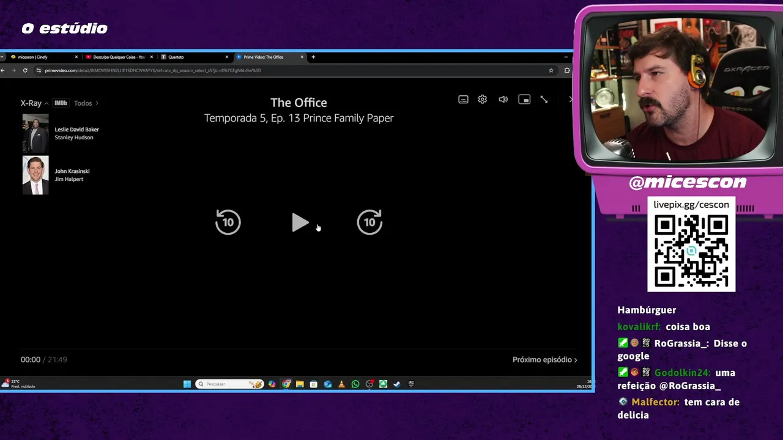783x440 pixels.
Task: Click the 00:00 elapsed time
Action: 31,359
